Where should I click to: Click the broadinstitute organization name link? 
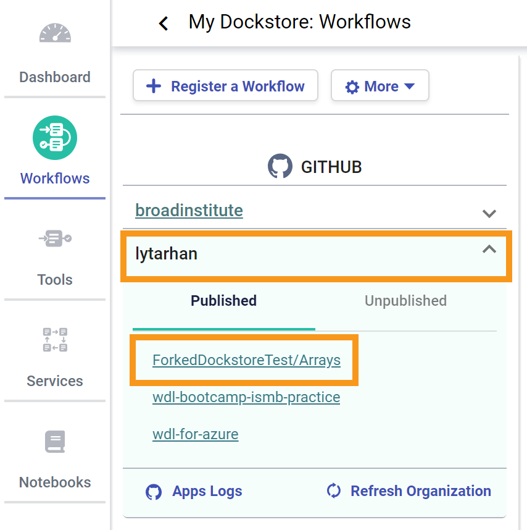tap(189, 211)
